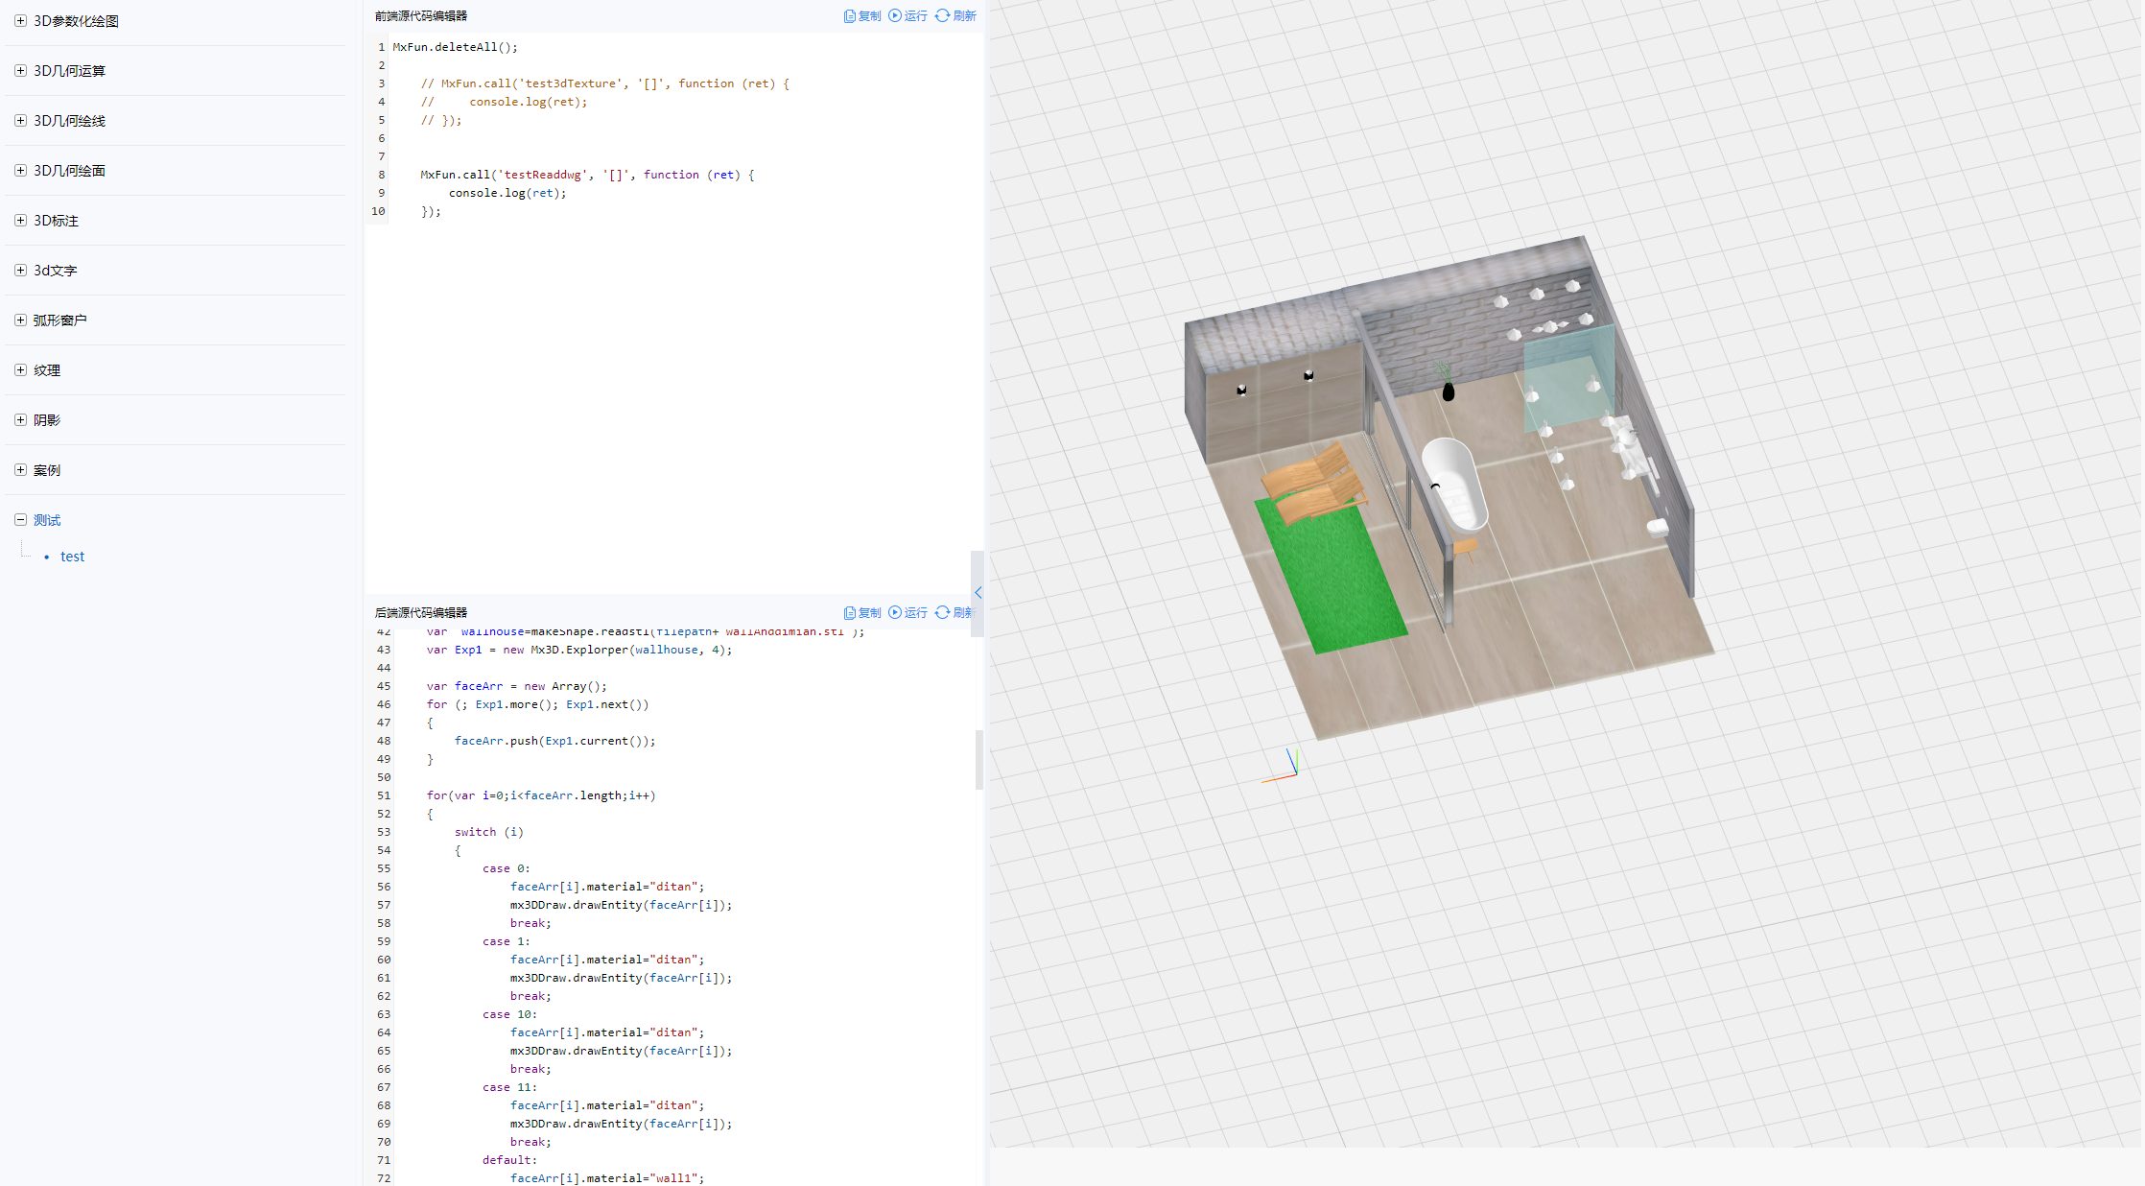
Task: Click console.log(ret); on line 9
Action: tap(507, 193)
